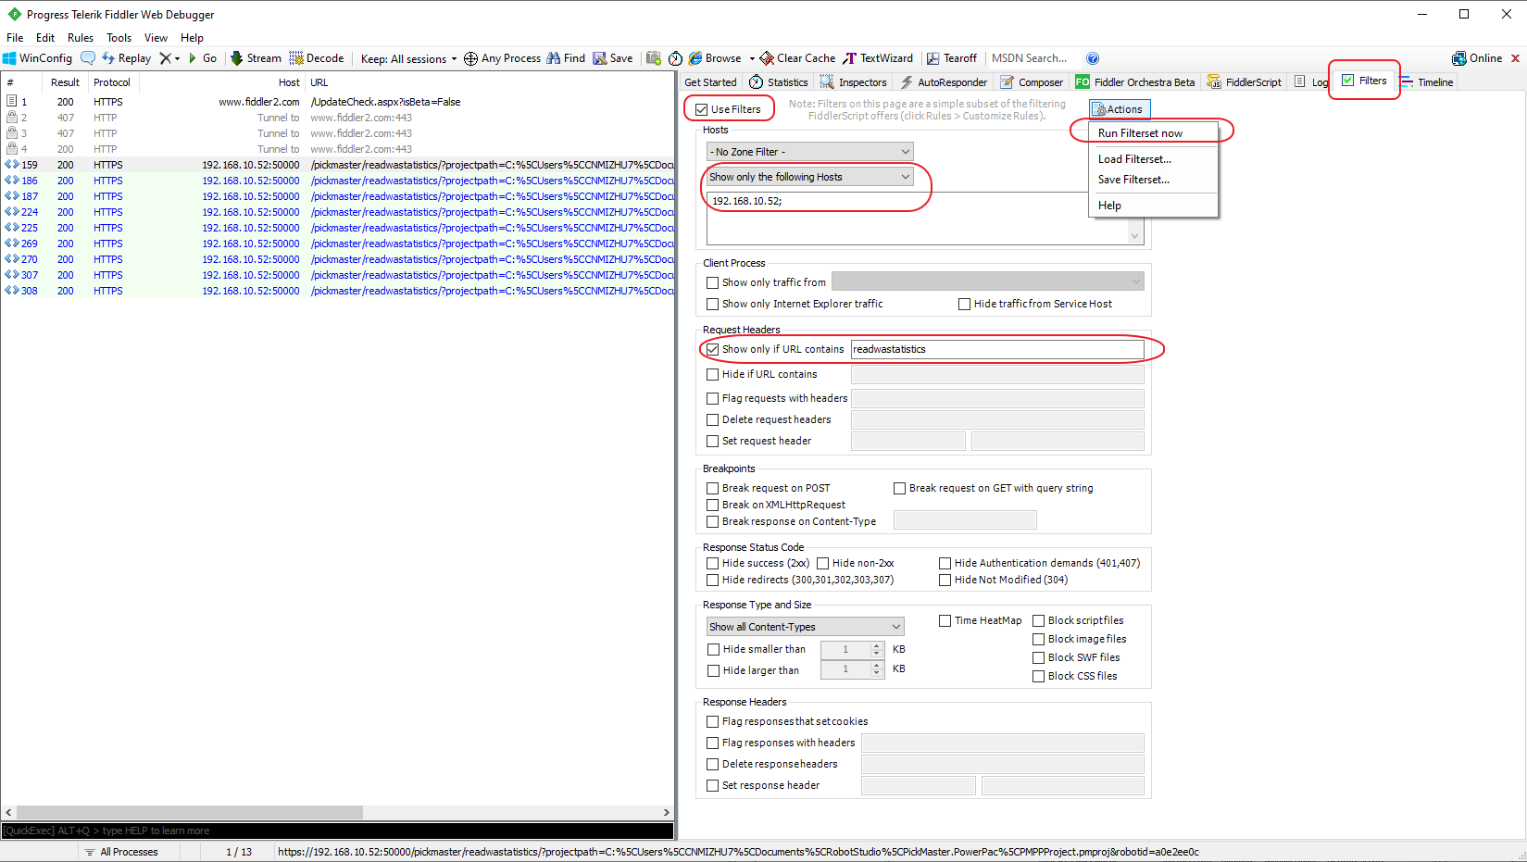Screen dimensions: 1527x862
Task: Choose Help from Actions menu
Action: point(1153,206)
